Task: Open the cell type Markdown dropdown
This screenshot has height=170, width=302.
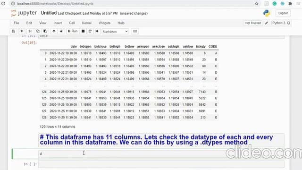Action: coord(115,32)
